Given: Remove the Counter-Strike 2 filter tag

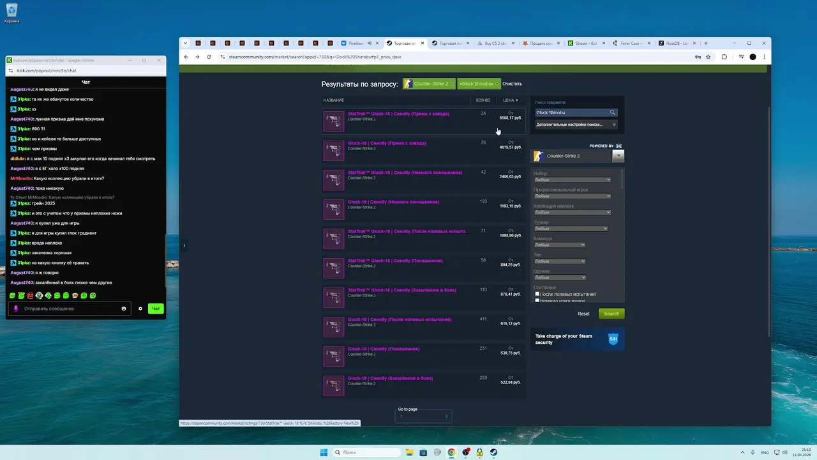Looking at the screenshot, I should click(452, 84).
